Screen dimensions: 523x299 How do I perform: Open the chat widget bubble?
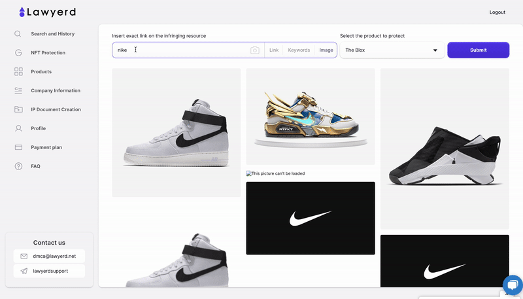click(x=513, y=285)
